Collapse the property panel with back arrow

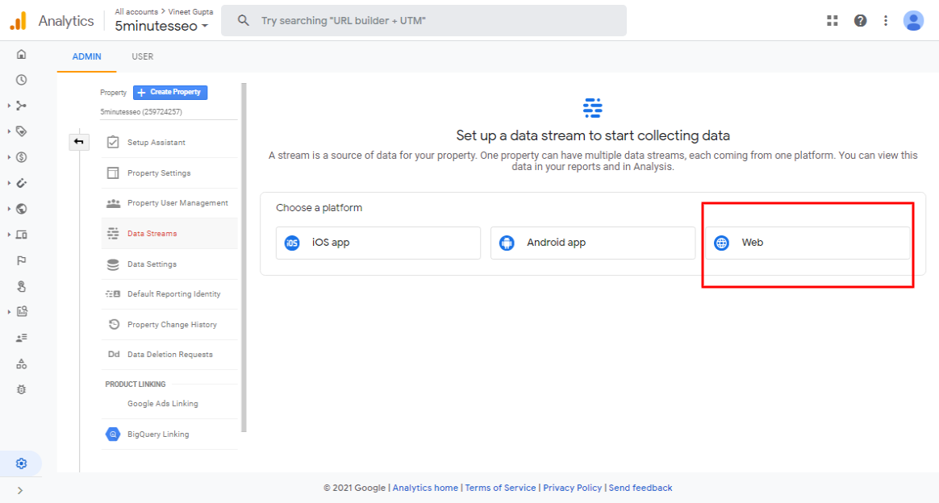pos(78,140)
